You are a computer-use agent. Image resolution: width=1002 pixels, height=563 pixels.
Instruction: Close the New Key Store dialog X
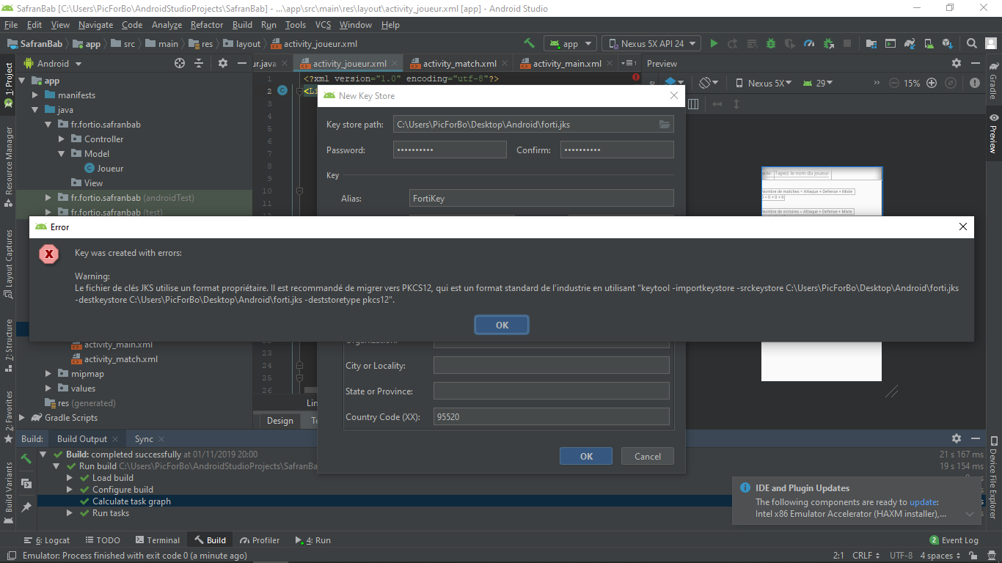click(674, 95)
